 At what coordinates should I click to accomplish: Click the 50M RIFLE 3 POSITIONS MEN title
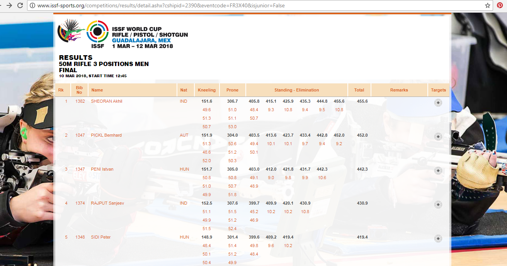(x=104, y=64)
